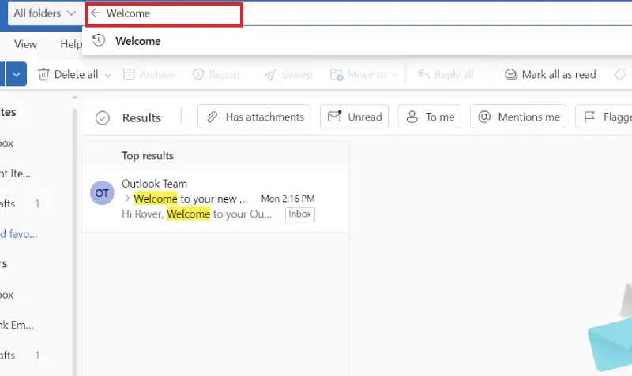Click the tag icon right of Mark all as read

(621, 74)
